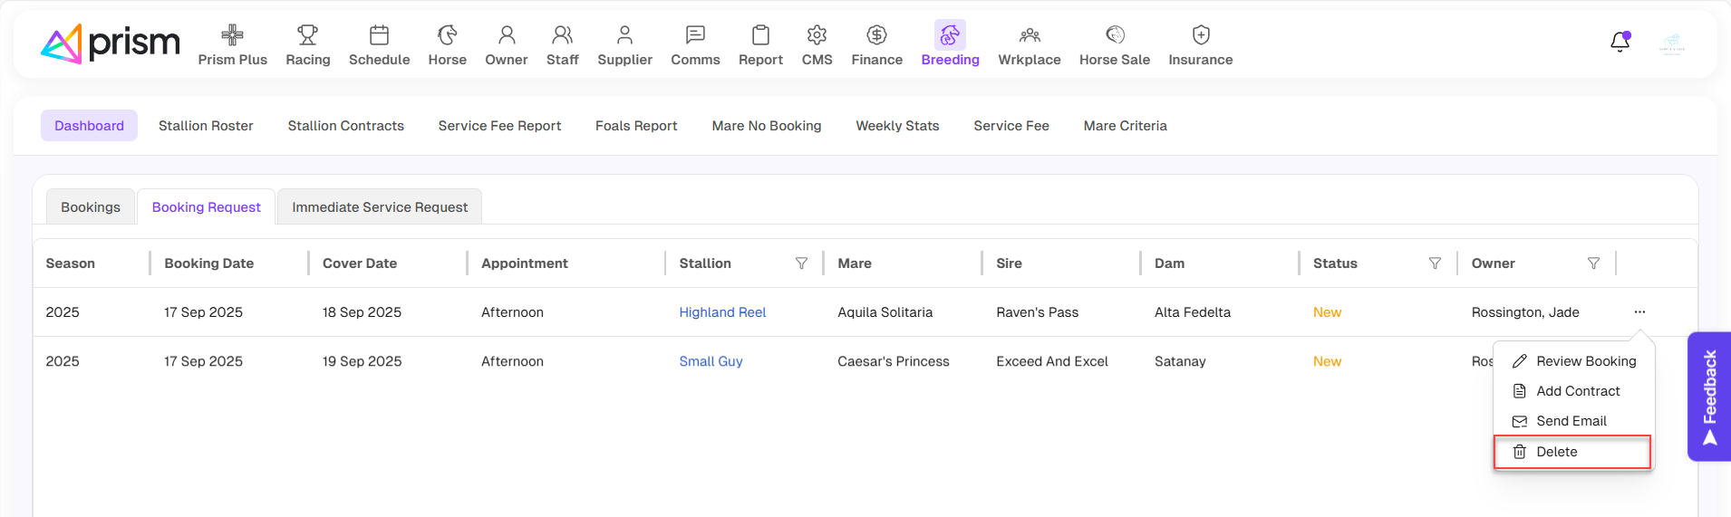Select Delete from the context menu
Screen dimensions: 1731x517
pyautogui.click(x=1556, y=452)
